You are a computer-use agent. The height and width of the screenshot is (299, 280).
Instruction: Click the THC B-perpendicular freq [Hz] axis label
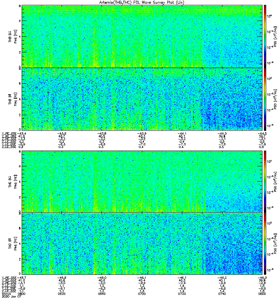point(15,182)
